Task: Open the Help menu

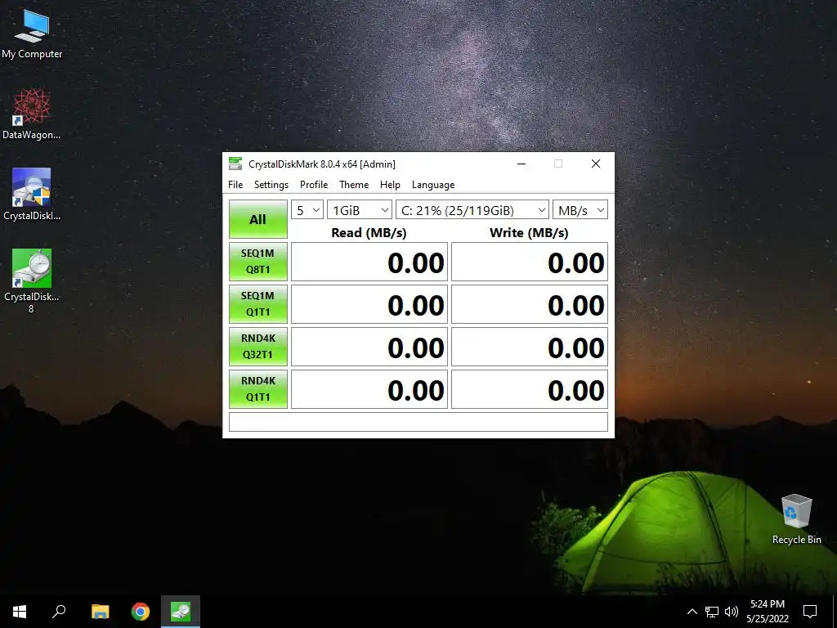Action: pyautogui.click(x=390, y=185)
